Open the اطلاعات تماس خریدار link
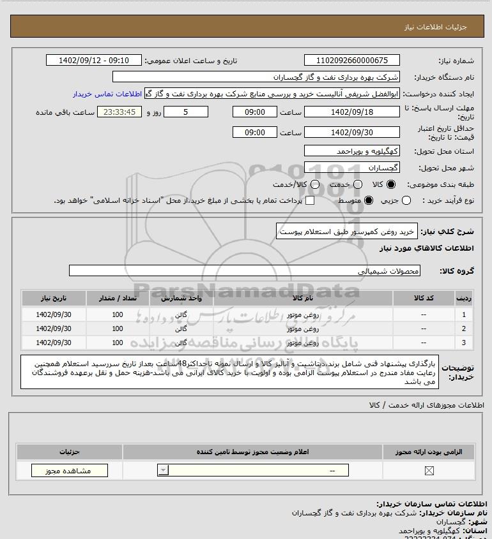The image size is (492, 539). click(107, 94)
